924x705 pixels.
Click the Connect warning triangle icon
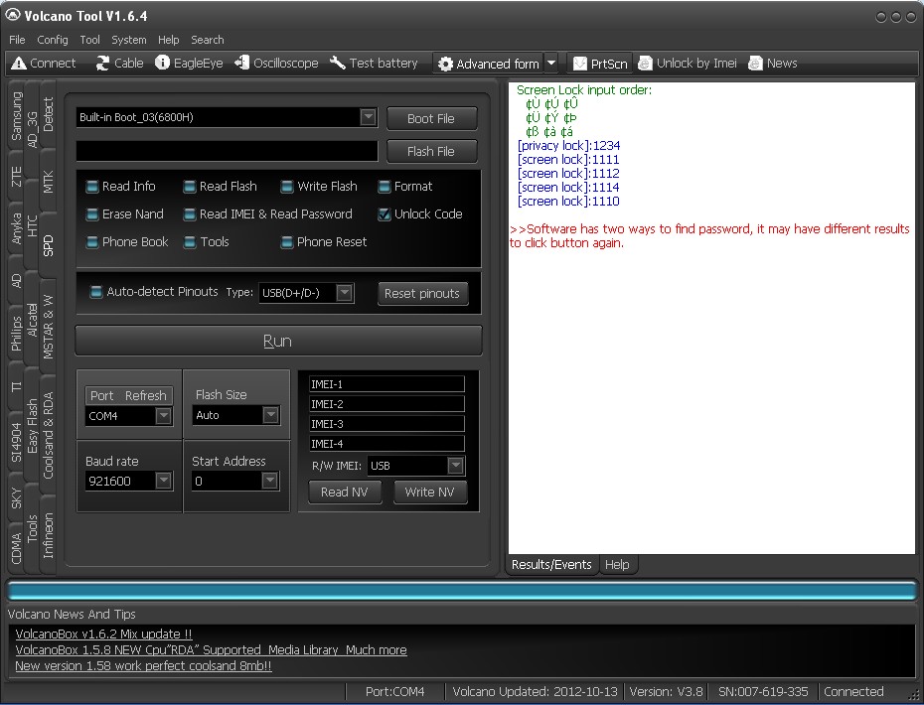click(x=19, y=63)
